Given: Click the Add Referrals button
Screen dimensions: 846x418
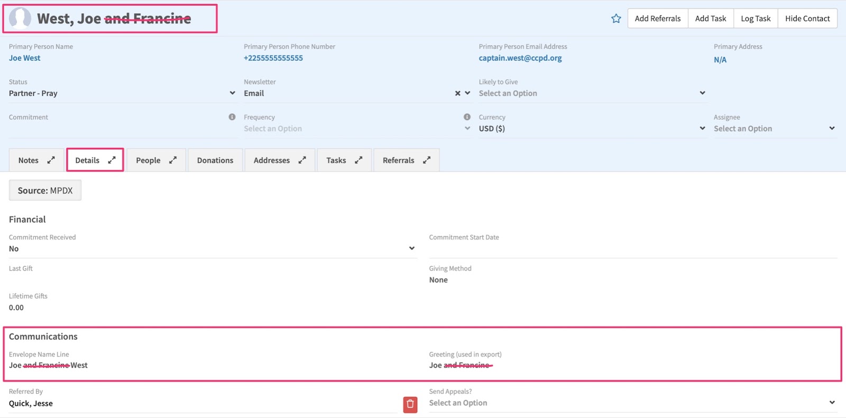Looking at the screenshot, I should (x=658, y=18).
